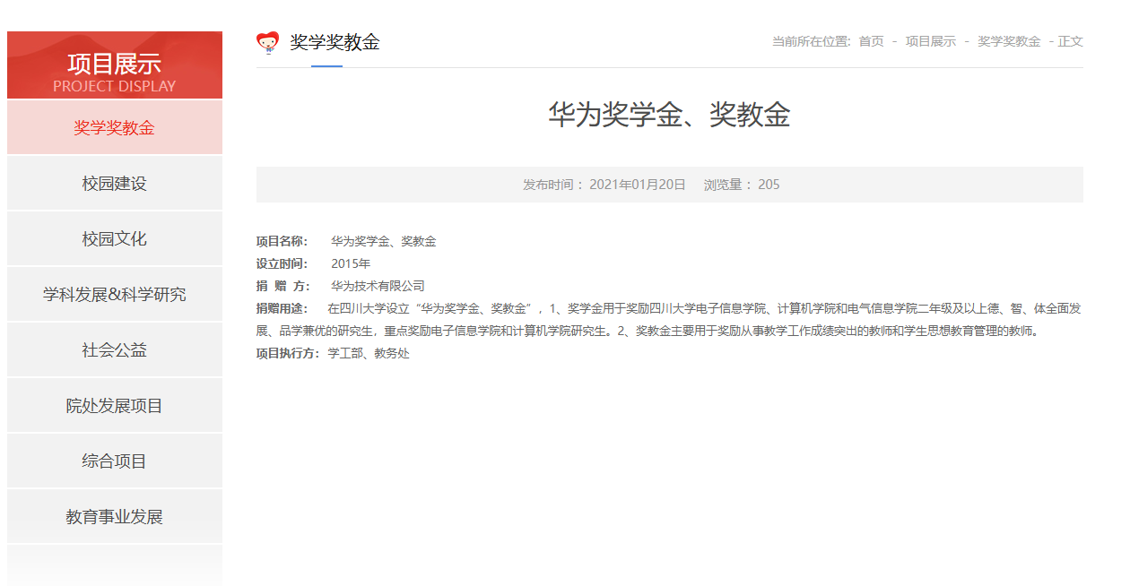Click the mascot icon beside 奖学奖教金 heading
The image size is (1130, 586).
[267, 42]
